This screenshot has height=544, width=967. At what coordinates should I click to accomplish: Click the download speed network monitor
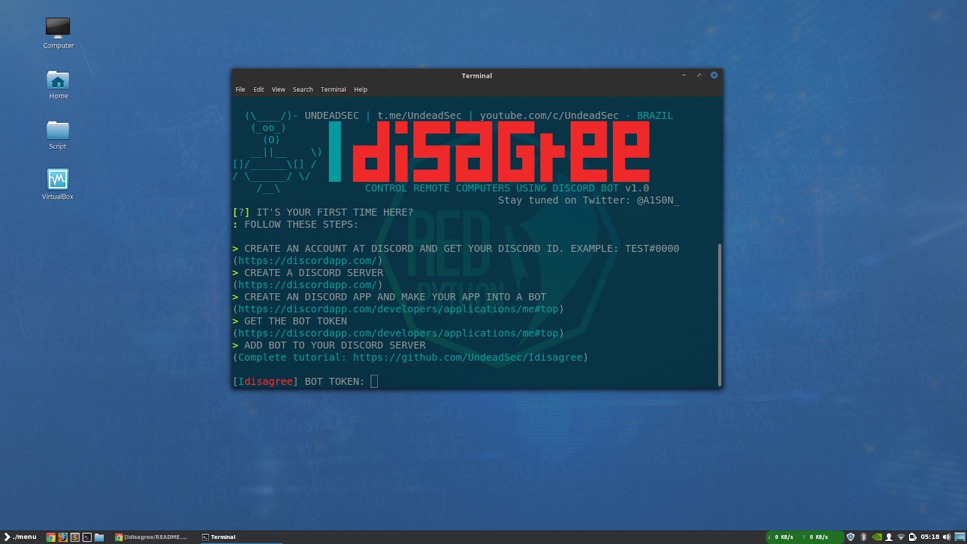point(780,537)
